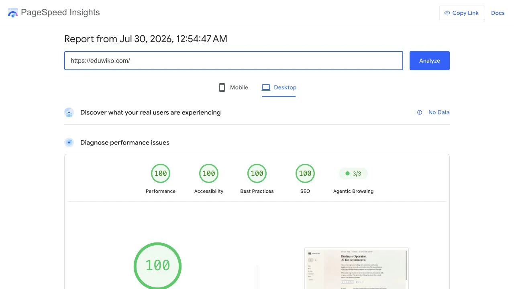The width and height of the screenshot is (514, 289).
Task: Click the real users experience section icon
Action: click(x=69, y=112)
